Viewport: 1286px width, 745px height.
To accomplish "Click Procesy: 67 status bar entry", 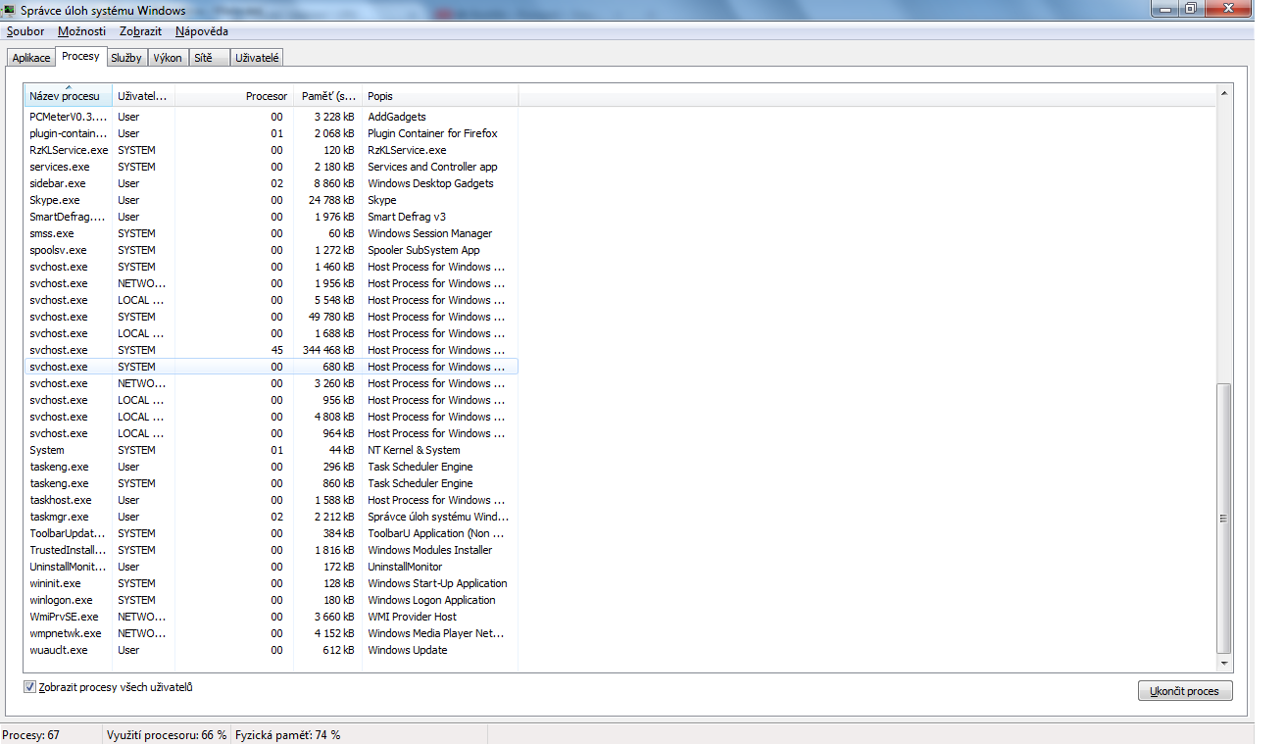I will tap(31, 735).
